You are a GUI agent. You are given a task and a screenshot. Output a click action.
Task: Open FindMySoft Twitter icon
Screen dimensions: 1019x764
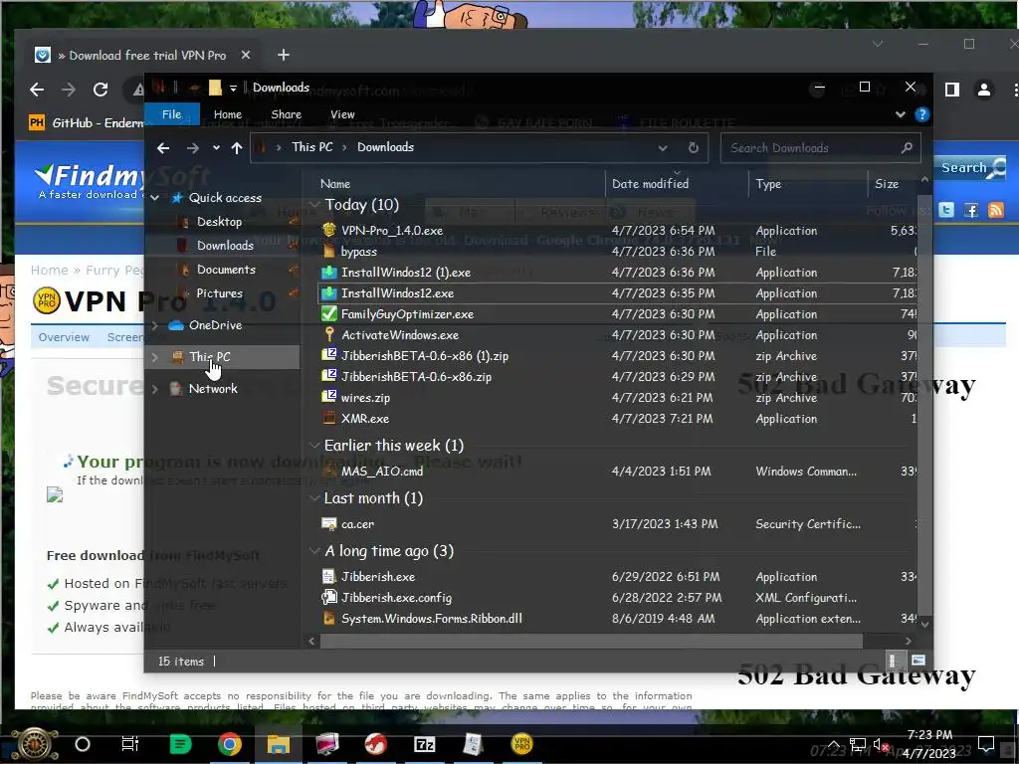[946, 210]
